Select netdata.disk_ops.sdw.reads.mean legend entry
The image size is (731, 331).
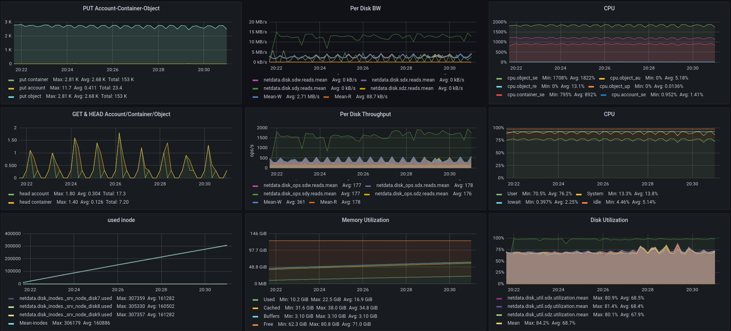pos(300,185)
